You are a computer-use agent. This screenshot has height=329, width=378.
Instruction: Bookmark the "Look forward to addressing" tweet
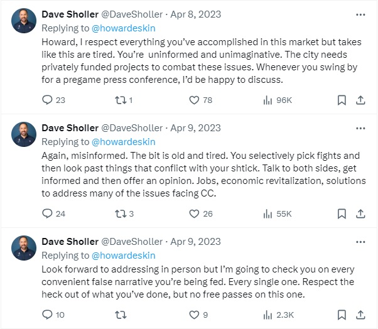tap(341, 315)
